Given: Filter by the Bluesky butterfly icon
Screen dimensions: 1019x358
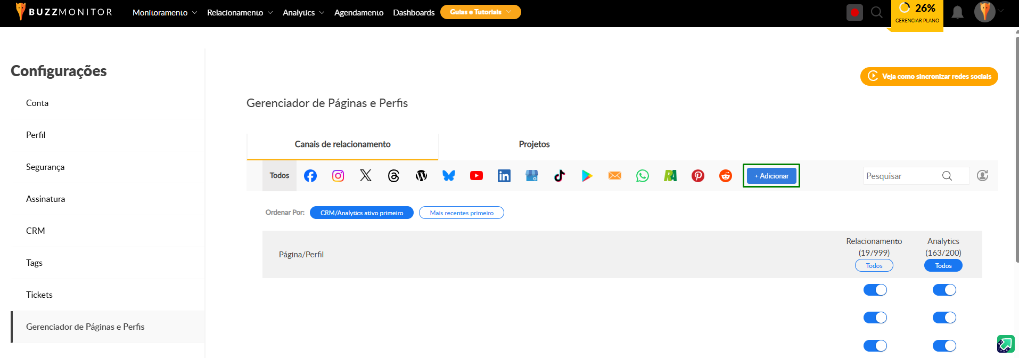Looking at the screenshot, I should [x=449, y=176].
